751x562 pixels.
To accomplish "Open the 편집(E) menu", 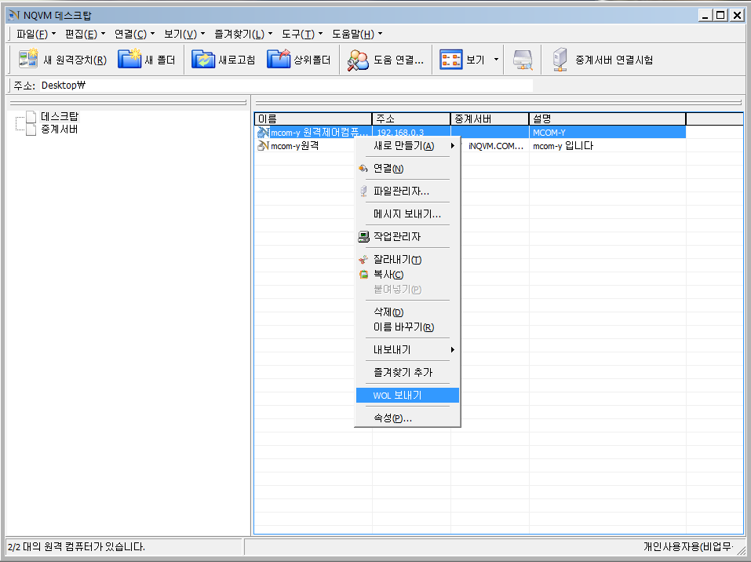I will (85, 34).
